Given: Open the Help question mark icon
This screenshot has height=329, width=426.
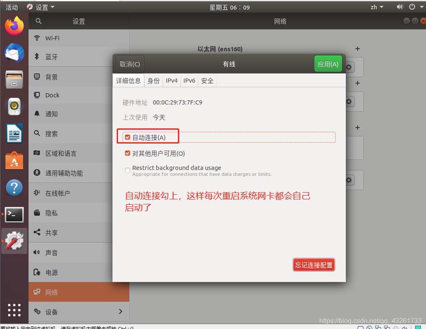Looking at the screenshot, I should pyautogui.click(x=14, y=188).
